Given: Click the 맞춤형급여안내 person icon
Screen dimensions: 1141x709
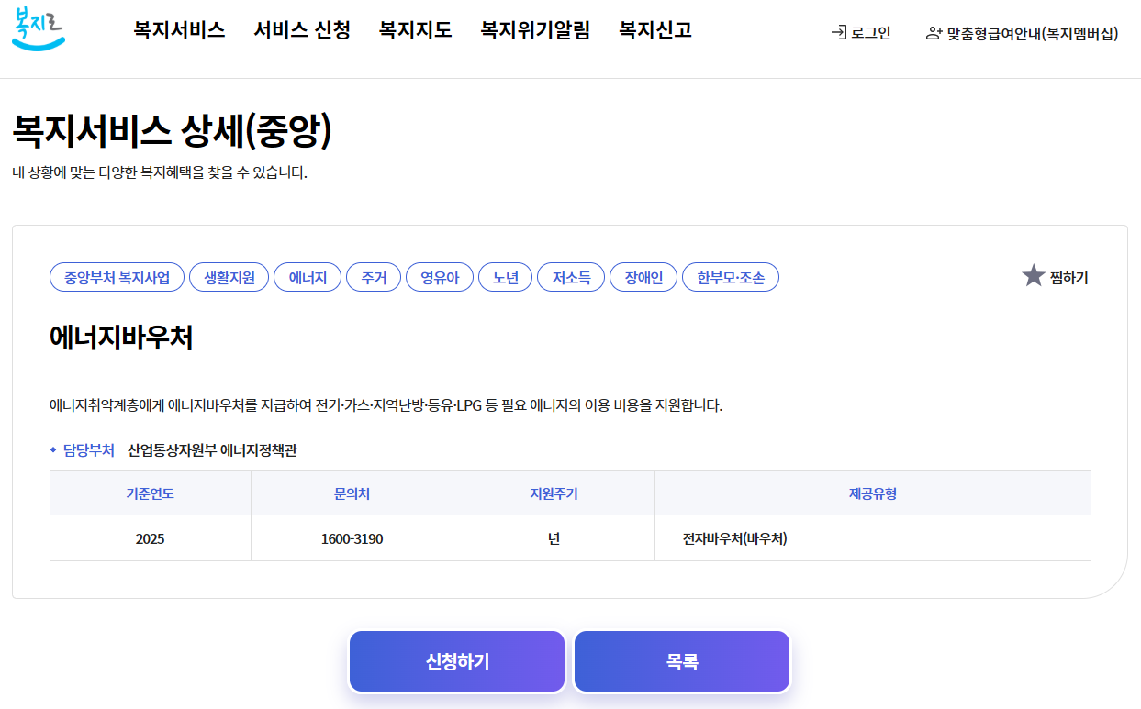Looking at the screenshot, I should [x=934, y=34].
